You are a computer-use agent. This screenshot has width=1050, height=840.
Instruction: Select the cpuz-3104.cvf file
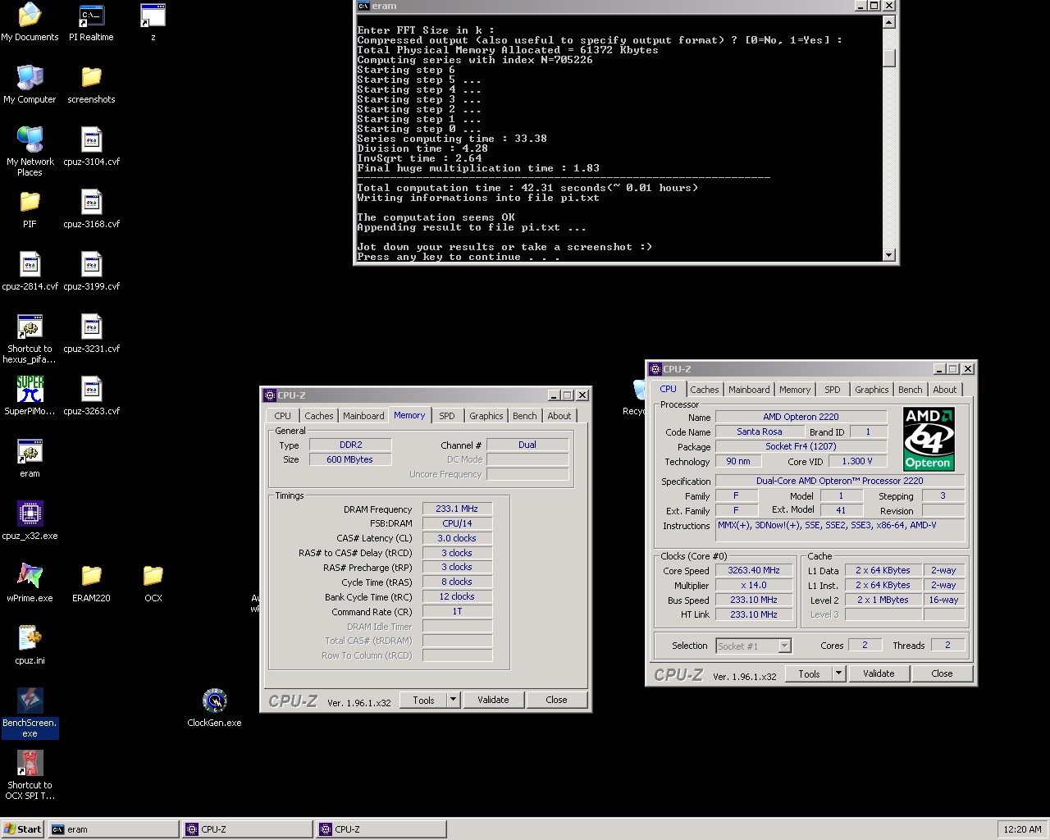[x=91, y=147]
